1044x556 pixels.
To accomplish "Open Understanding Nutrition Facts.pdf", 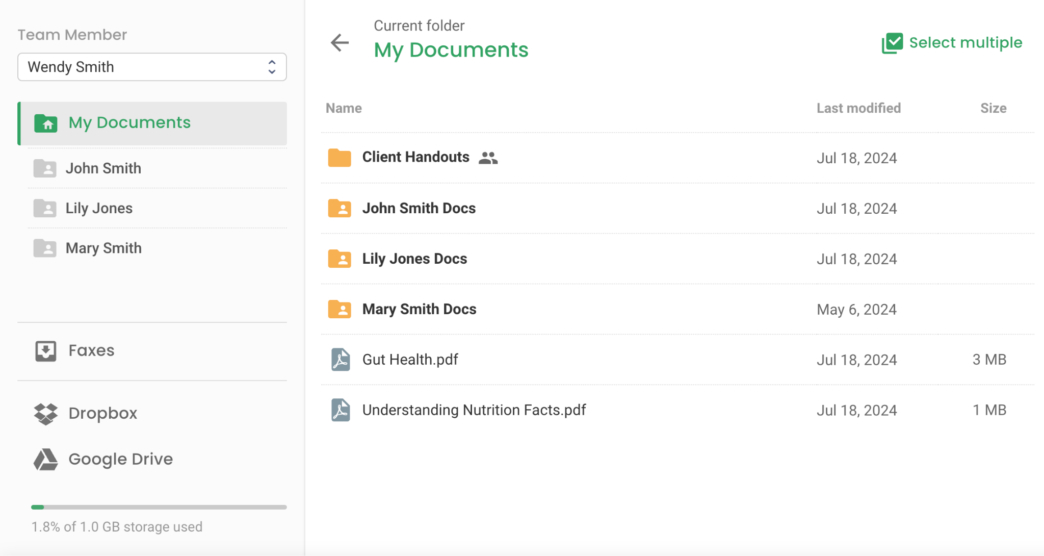I will click(x=474, y=410).
